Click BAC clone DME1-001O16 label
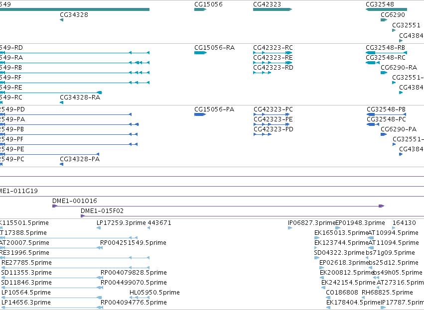Image resolution: width=424 pixels, height=310 pixels. [x=75, y=201]
